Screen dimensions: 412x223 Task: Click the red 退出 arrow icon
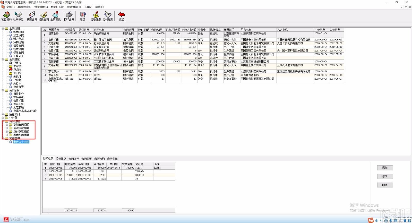(x=121, y=16)
